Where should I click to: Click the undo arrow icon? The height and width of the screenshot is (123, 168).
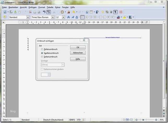pyautogui.click(x=74, y=12)
